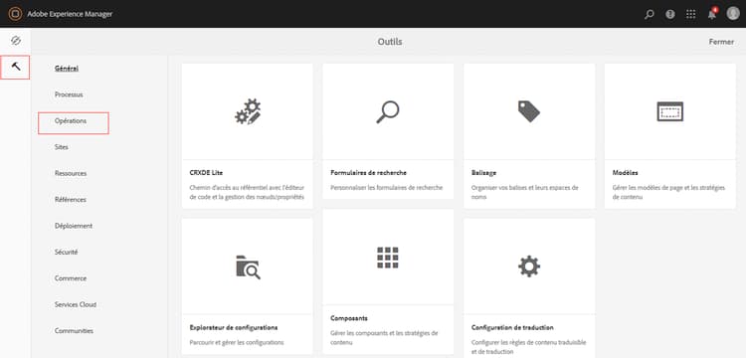The image size is (746, 358).
Task: Open the Formulaires de recherche title
Action: pyautogui.click(x=368, y=173)
